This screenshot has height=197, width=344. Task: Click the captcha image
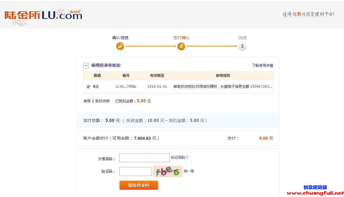coord(168,171)
